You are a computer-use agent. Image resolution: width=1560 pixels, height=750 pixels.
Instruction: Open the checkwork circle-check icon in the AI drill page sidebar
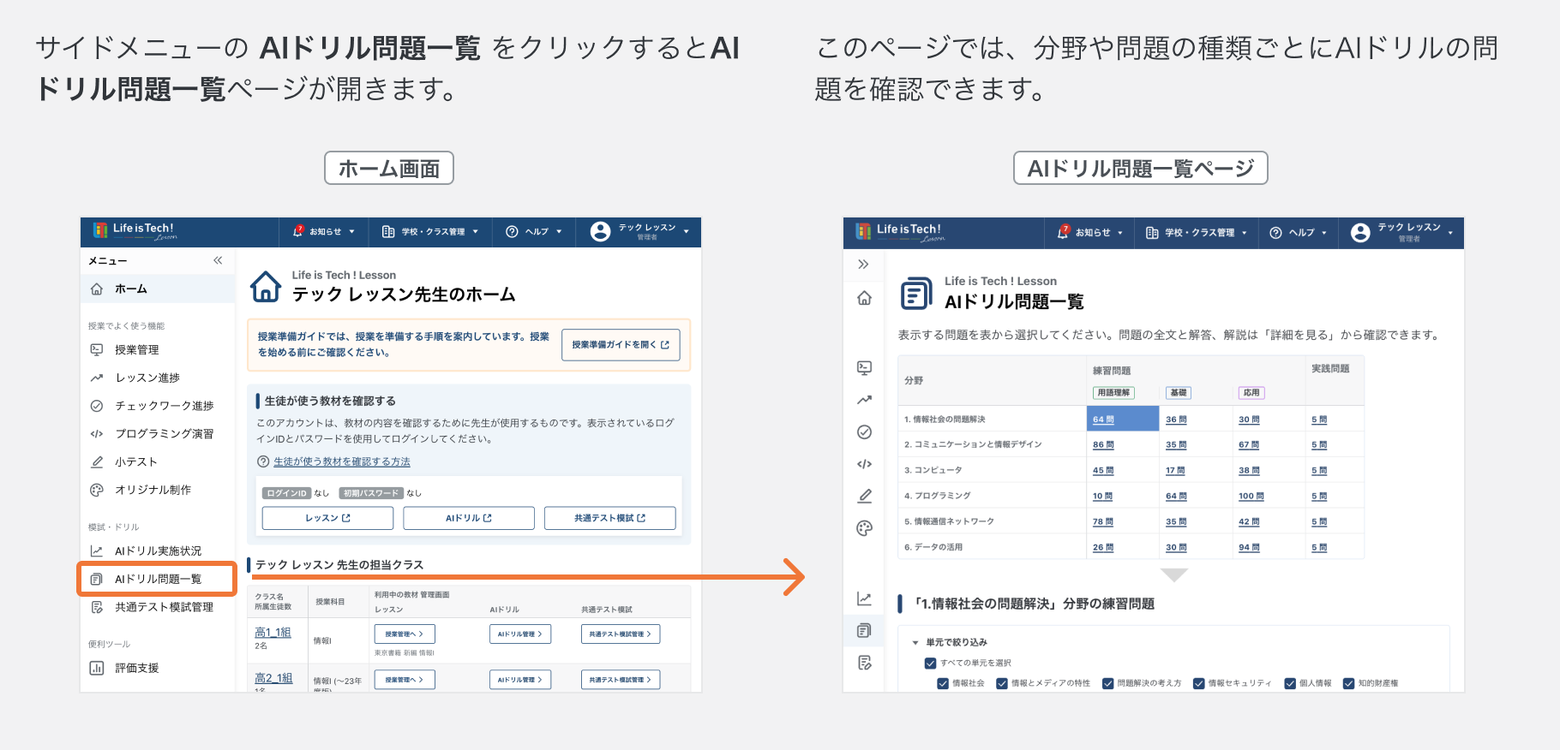pos(864,432)
